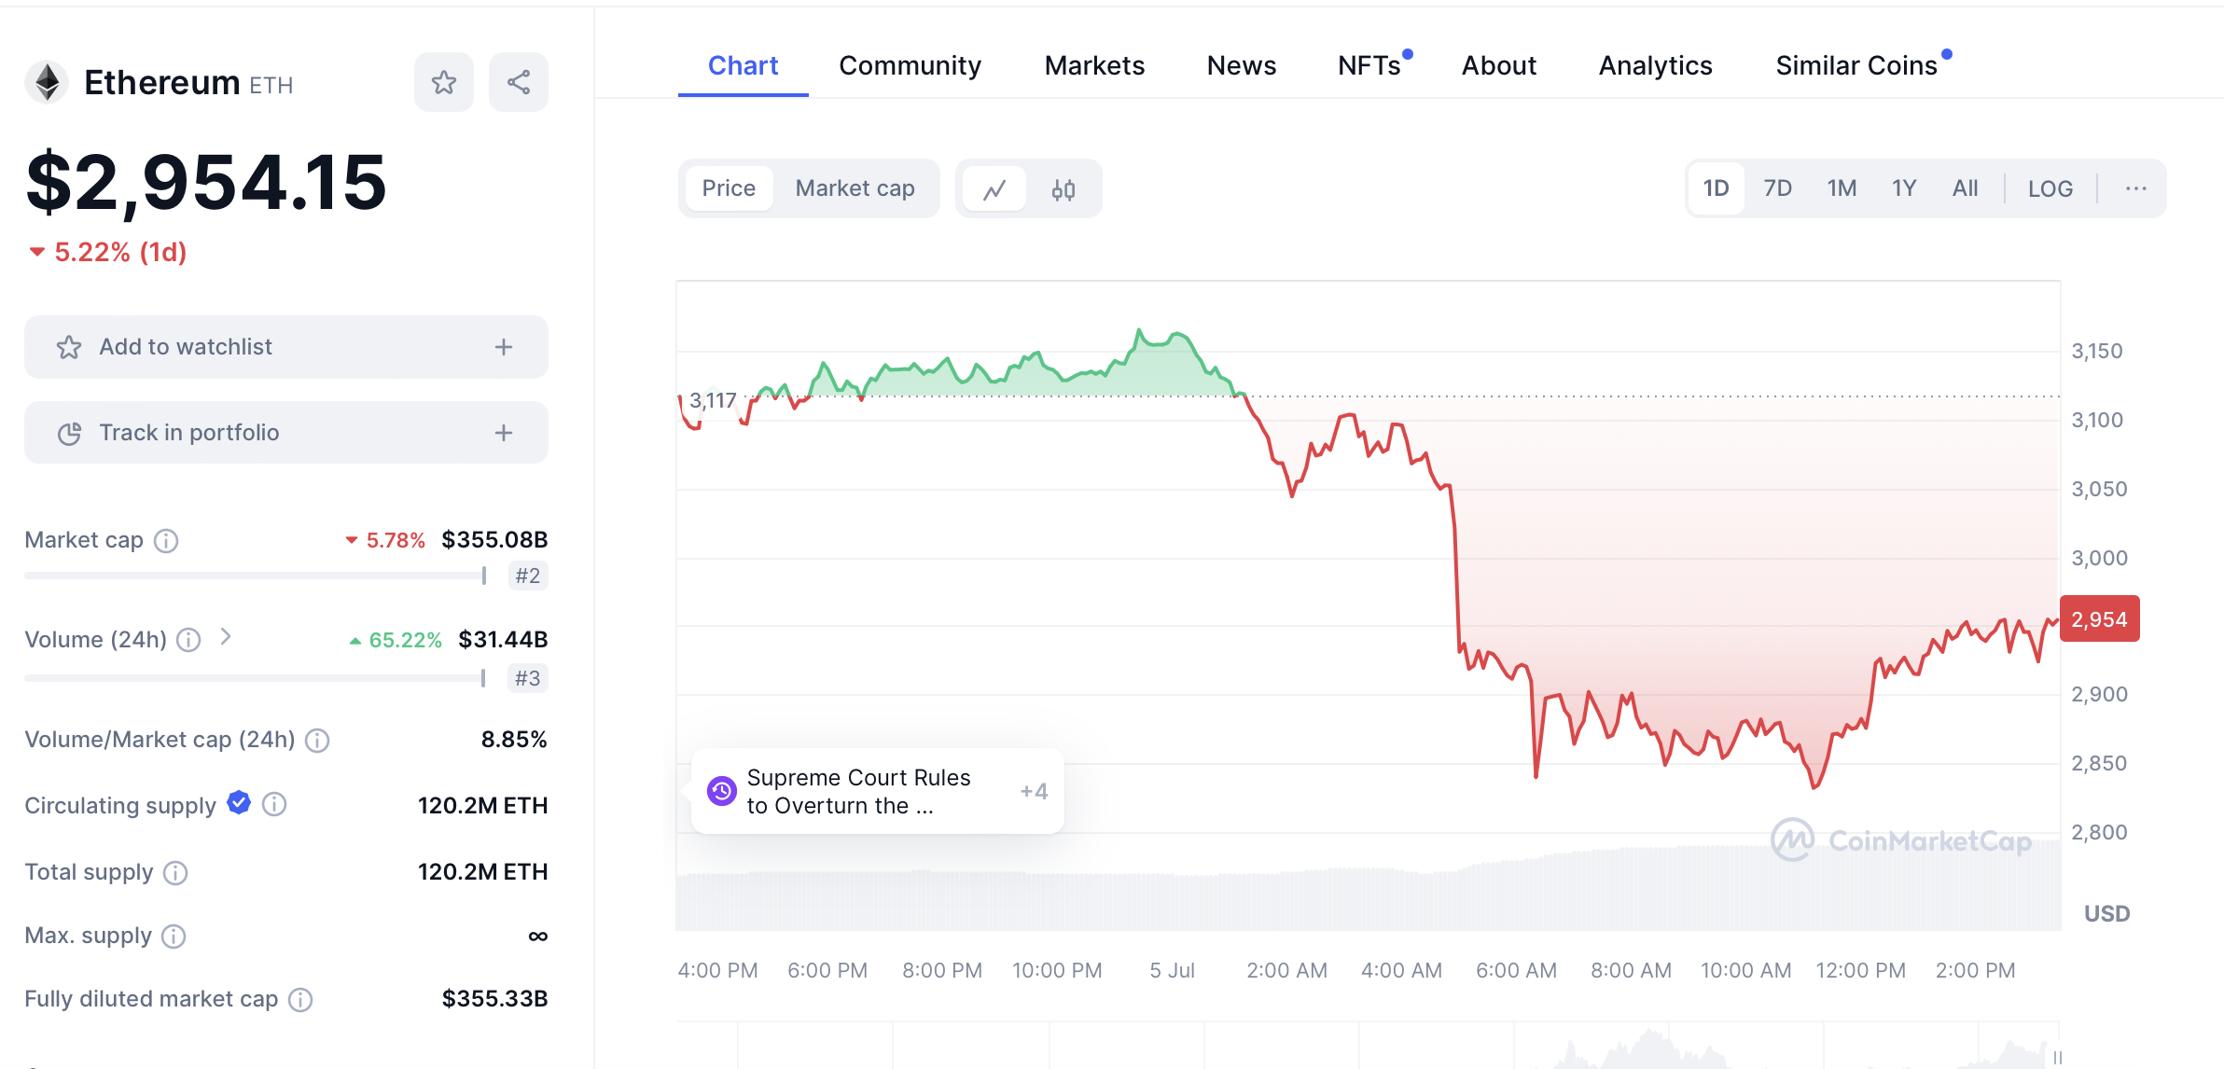Viewport: 2224px width, 1069px height.
Task: Enable LOG scale on chart
Action: click(x=2050, y=188)
